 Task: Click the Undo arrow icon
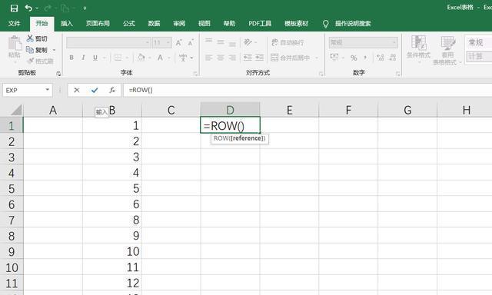pyautogui.click(x=28, y=8)
